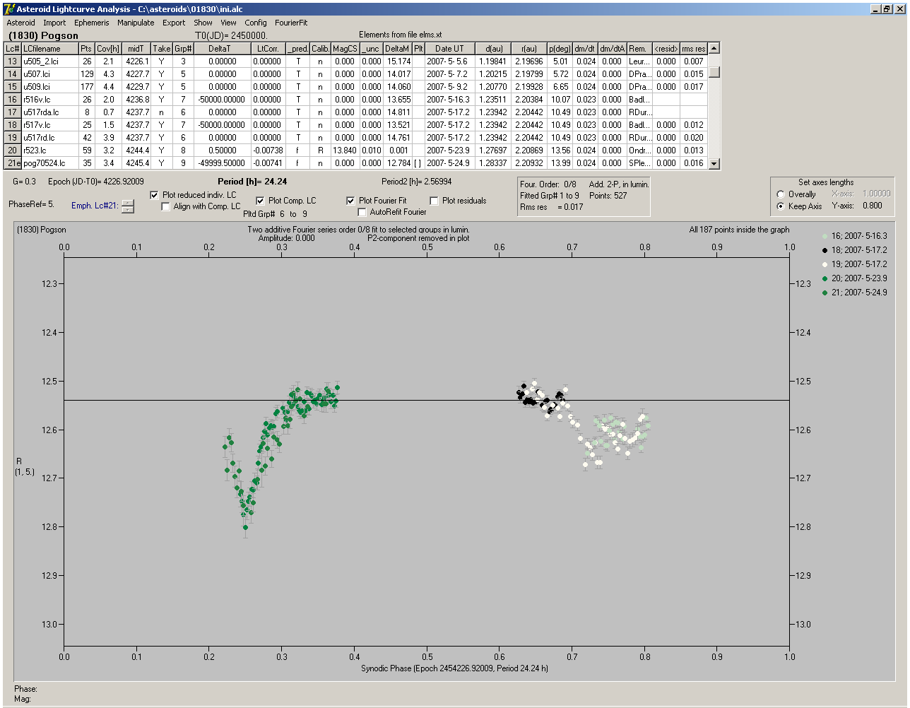Click the u505_2.lci filename cell
Viewport: 910px width, 708px height.
pyautogui.click(x=49, y=61)
